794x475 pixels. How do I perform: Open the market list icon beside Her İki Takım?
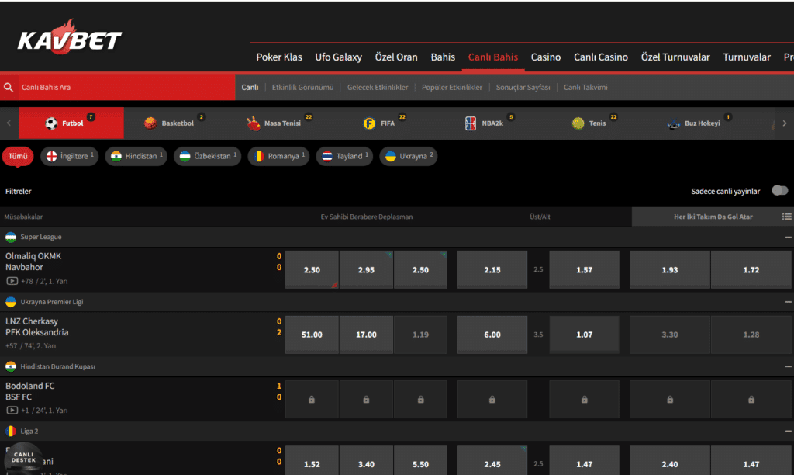[786, 217]
